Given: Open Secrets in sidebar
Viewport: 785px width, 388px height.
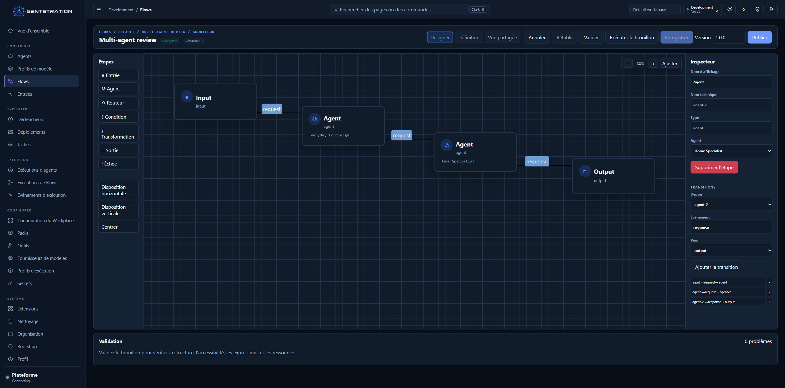Looking at the screenshot, I should [x=41, y=283].
